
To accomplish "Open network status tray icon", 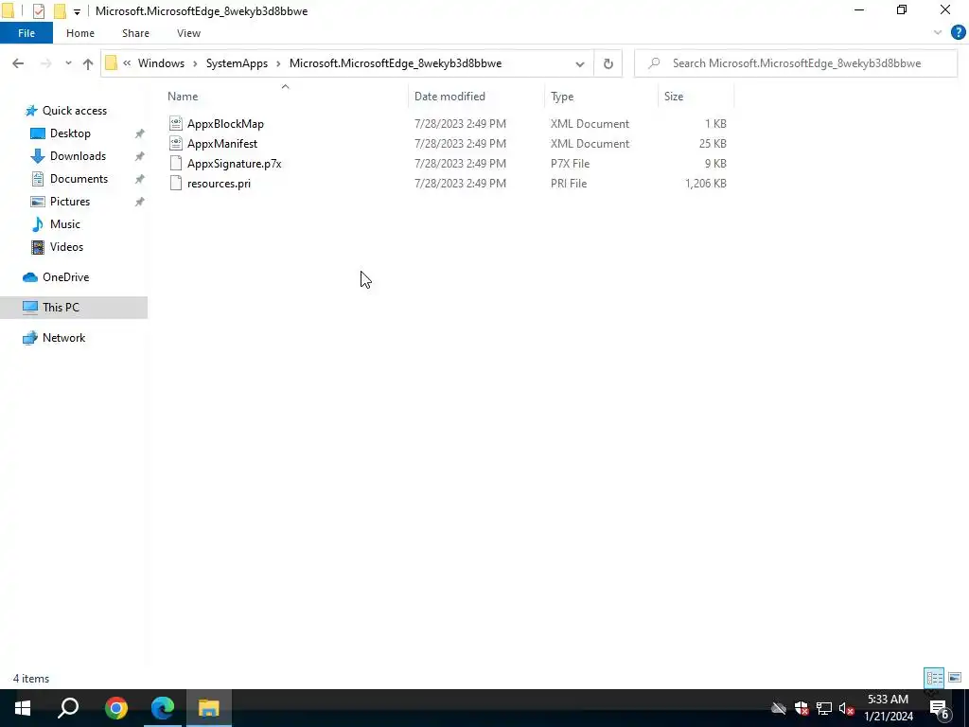I will [824, 708].
